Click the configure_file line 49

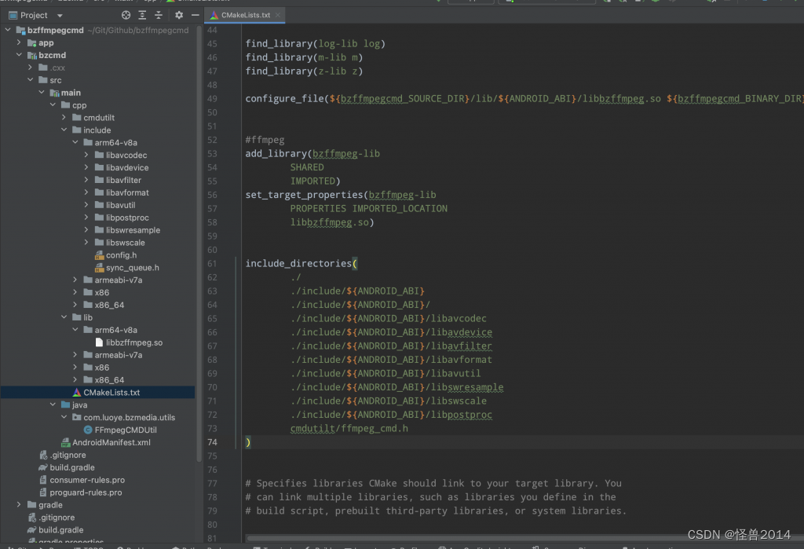click(524, 98)
